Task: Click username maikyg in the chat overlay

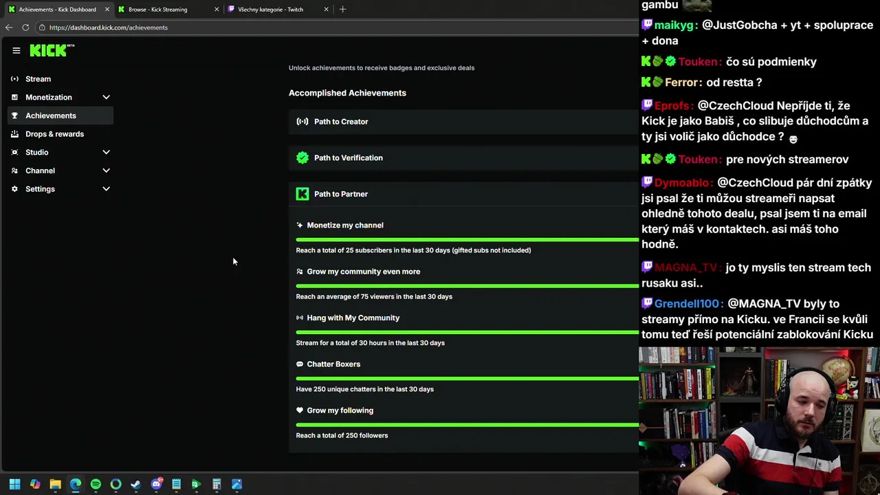Action: click(674, 25)
